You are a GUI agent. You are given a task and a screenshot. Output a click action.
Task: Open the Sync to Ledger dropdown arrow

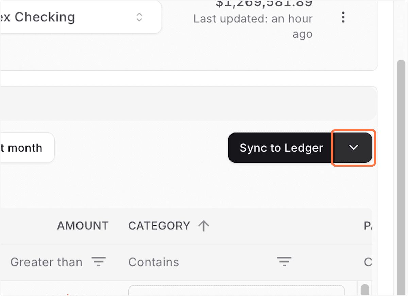point(353,148)
